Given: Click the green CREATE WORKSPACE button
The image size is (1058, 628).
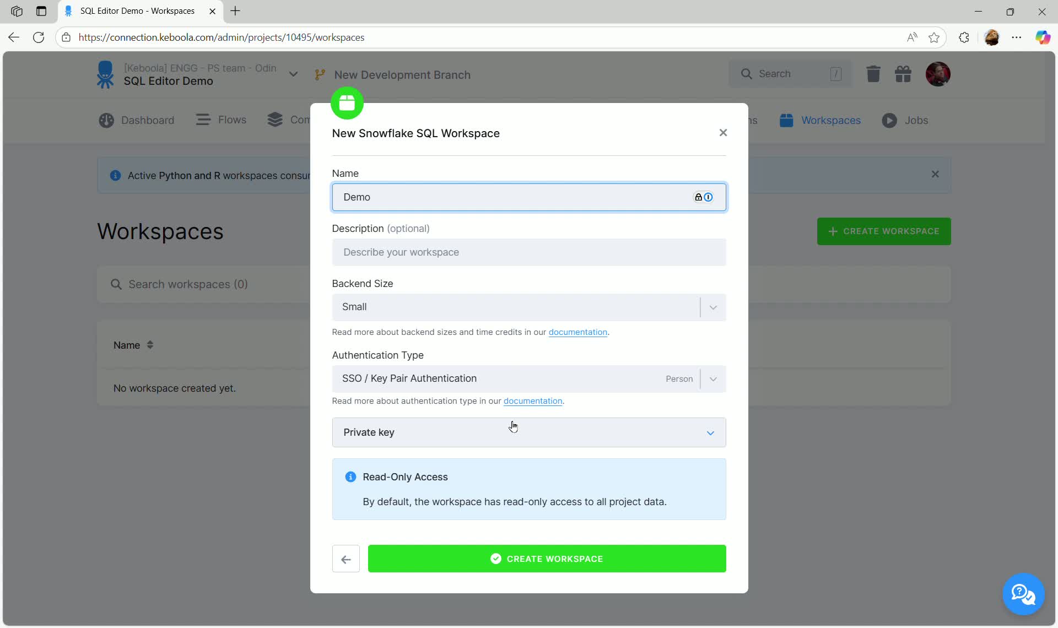Looking at the screenshot, I should coord(547,559).
